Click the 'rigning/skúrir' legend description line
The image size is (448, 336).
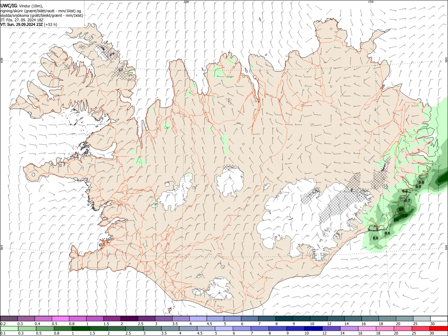pos(41,10)
